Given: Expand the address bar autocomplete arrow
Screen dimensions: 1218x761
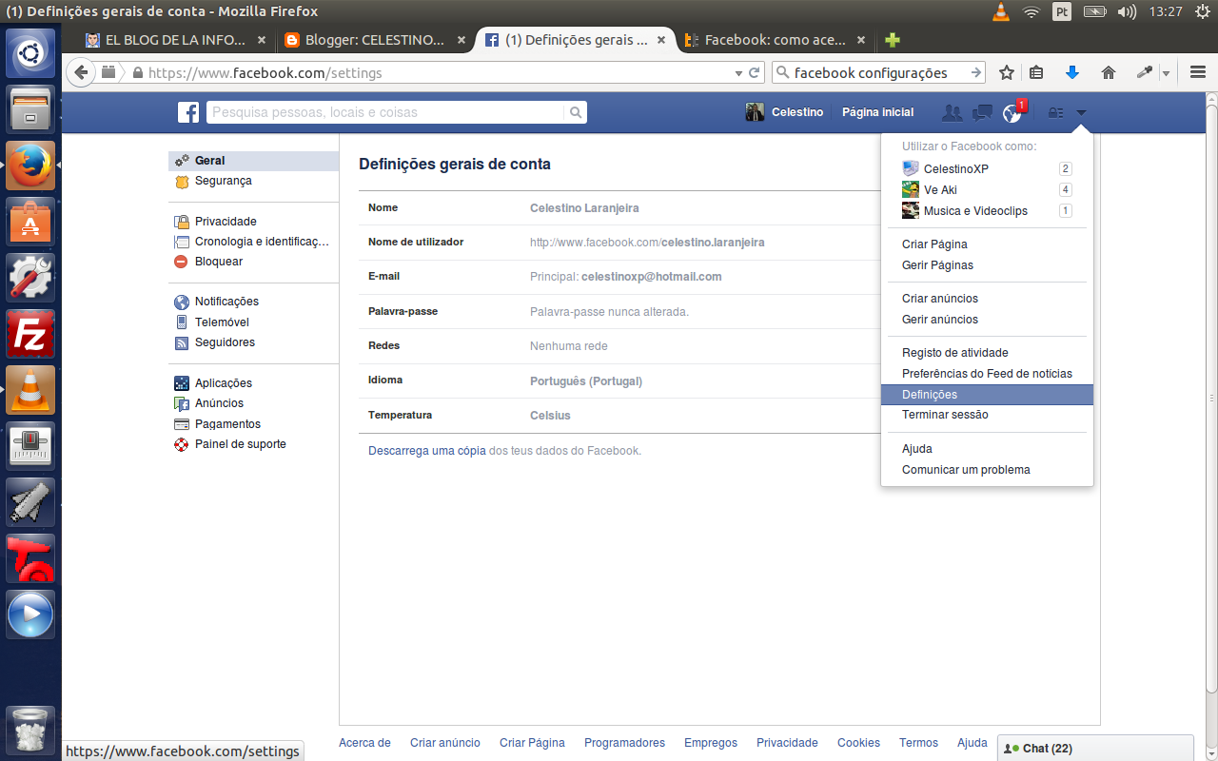Looking at the screenshot, I should click(x=738, y=71).
